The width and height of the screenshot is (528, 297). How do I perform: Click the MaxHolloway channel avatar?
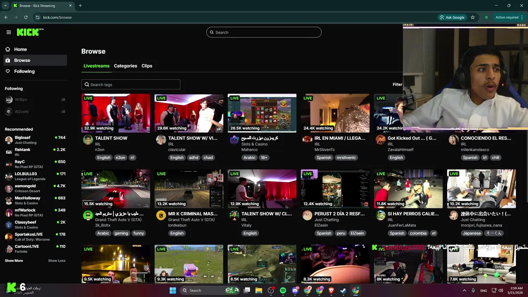point(9,200)
